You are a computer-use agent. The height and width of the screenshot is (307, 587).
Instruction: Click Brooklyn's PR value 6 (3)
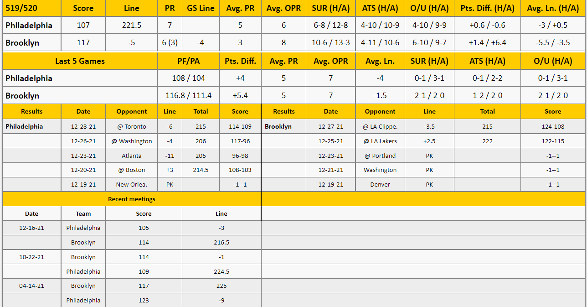[170, 43]
